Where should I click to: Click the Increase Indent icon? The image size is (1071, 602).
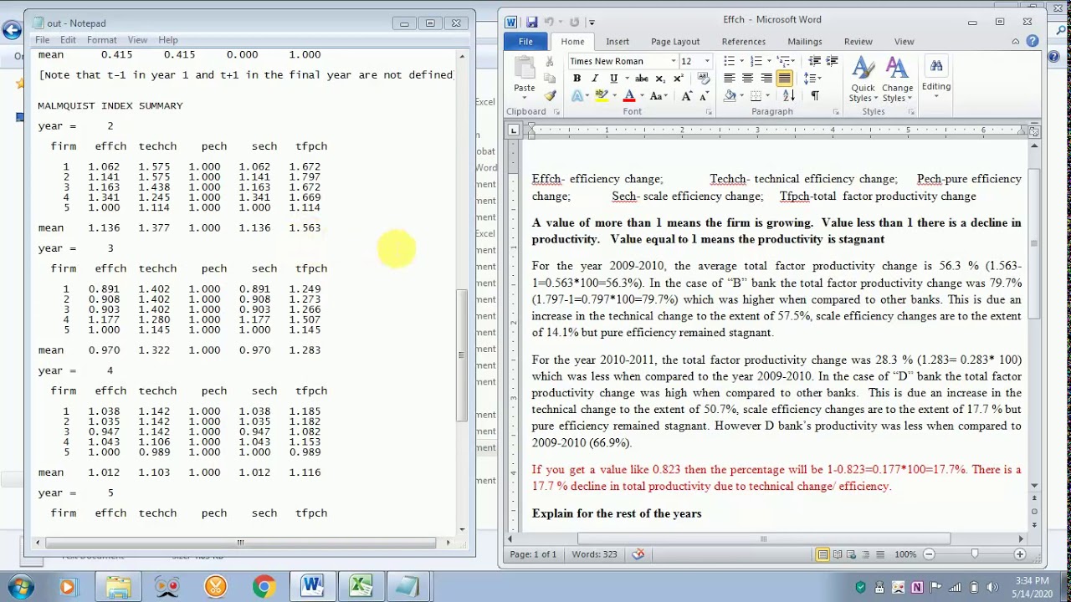coord(832,61)
